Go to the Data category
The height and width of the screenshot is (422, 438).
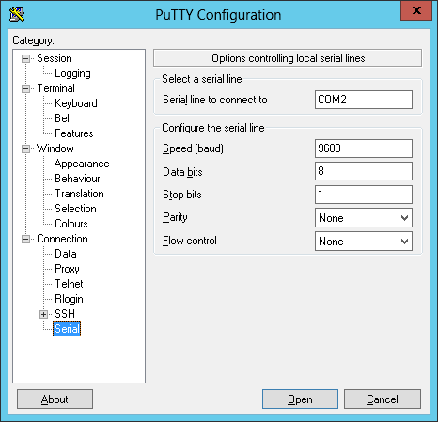[66, 254]
